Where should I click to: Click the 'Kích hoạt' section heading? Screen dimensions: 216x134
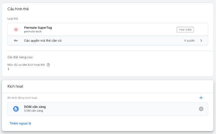(x=15, y=86)
